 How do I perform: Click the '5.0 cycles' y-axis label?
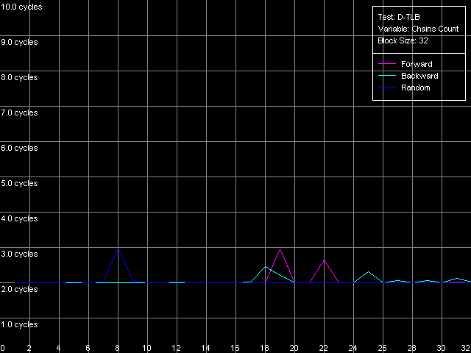coord(20,183)
